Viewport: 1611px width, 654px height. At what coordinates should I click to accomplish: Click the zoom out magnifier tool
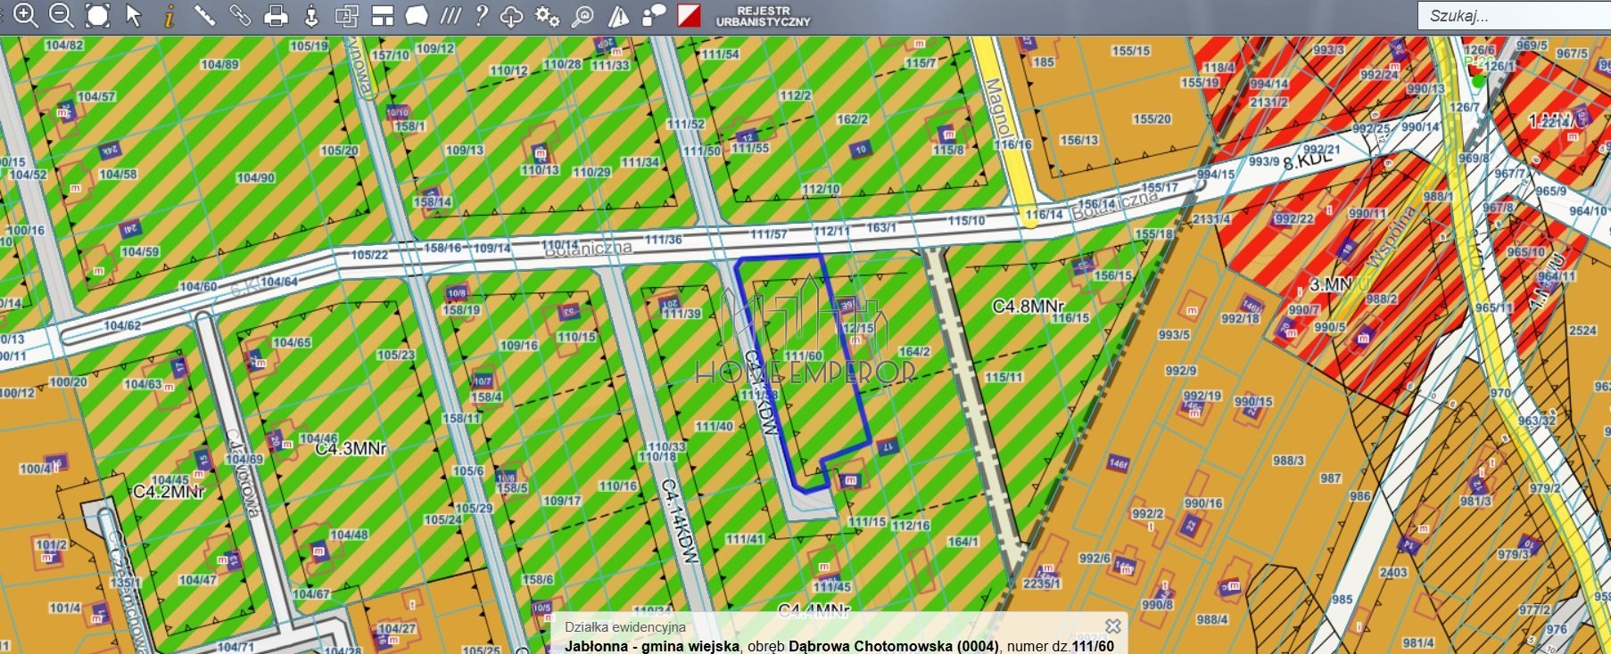click(x=61, y=15)
